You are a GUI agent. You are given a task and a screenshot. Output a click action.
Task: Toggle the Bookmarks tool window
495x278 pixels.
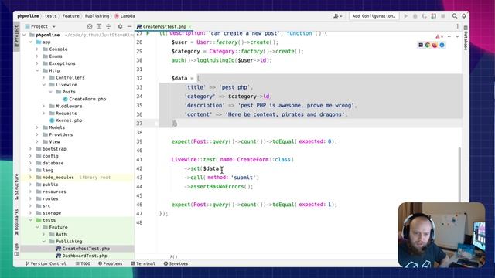click(x=17, y=222)
